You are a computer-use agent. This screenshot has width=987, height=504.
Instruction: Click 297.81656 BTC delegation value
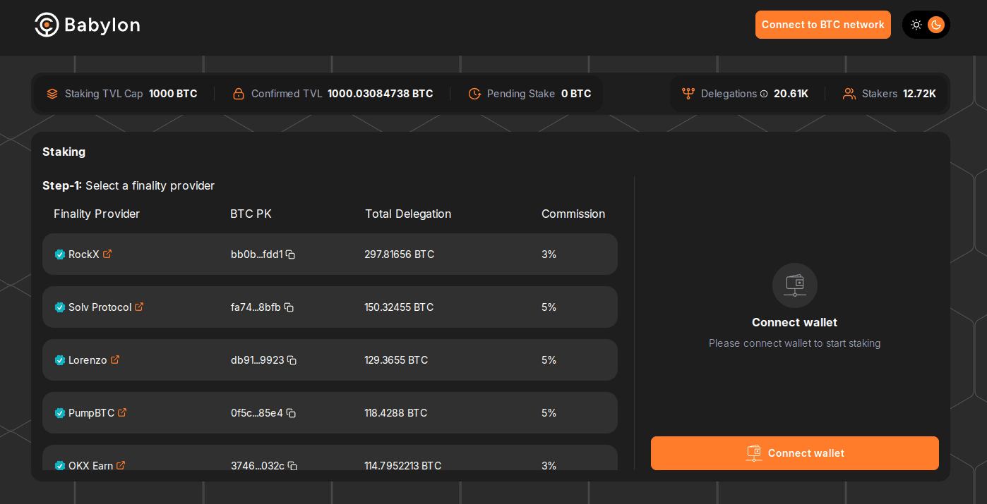coord(400,254)
